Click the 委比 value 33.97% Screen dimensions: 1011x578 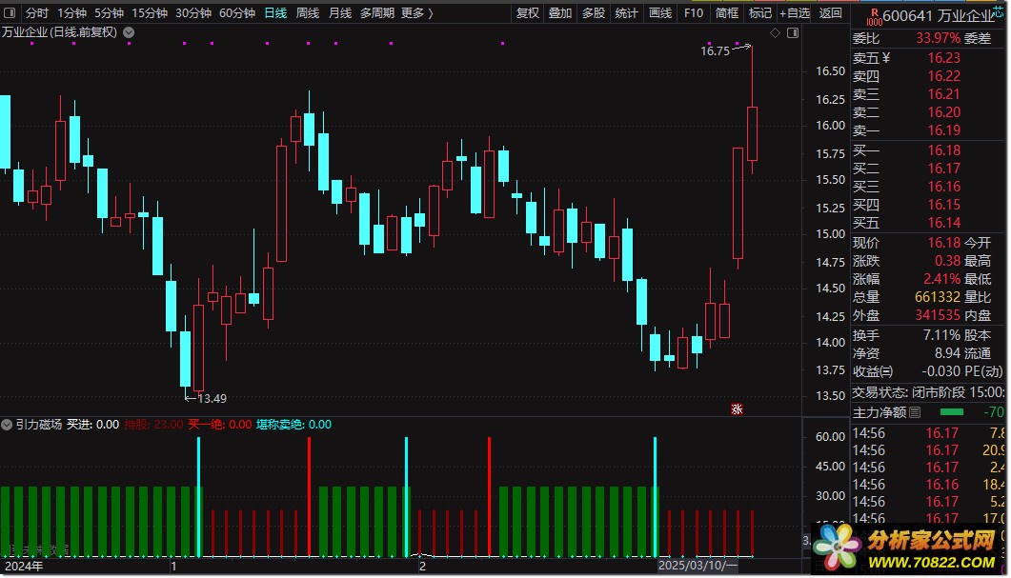(x=939, y=38)
